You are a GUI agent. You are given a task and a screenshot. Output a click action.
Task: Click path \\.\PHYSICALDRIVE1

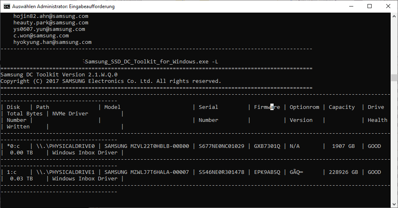tap(65, 172)
